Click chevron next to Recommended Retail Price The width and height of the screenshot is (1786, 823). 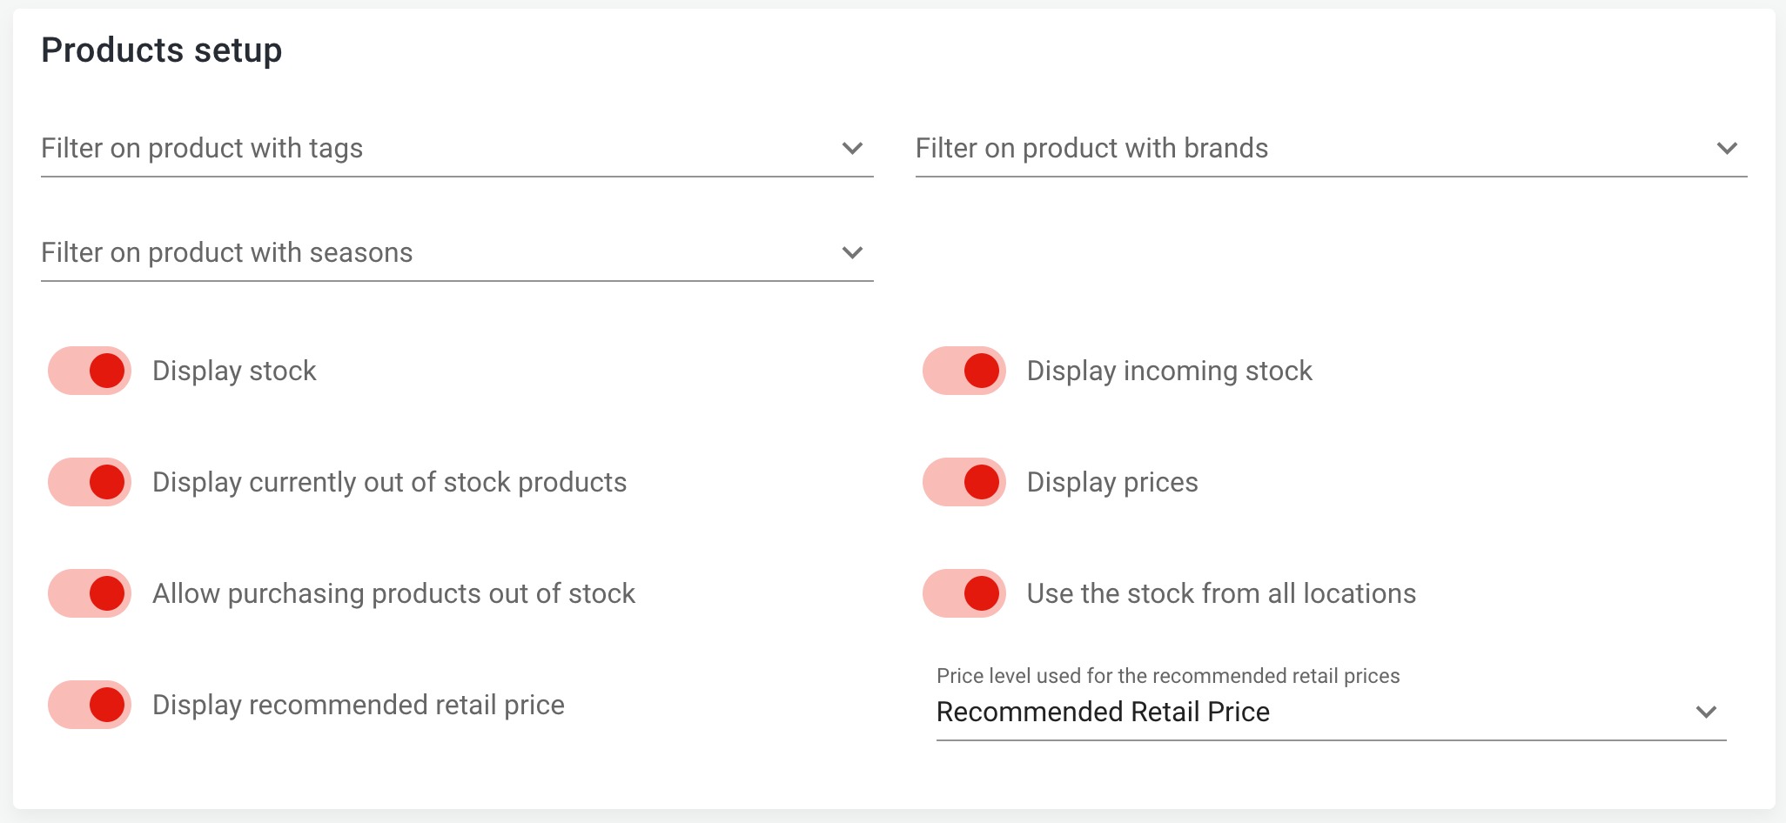tap(1706, 713)
